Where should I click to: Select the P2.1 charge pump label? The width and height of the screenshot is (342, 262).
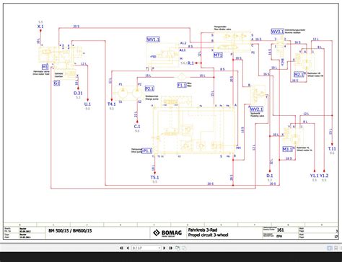click(x=149, y=89)
